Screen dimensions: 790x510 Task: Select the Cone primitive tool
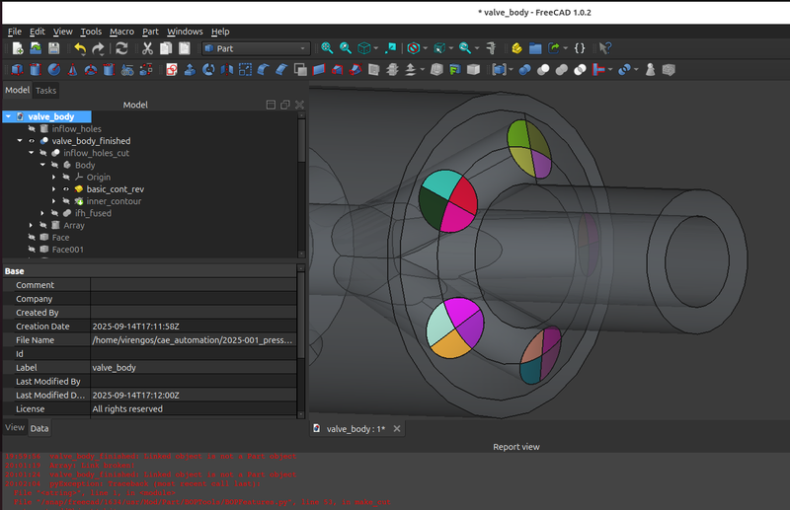coord(72,70)
